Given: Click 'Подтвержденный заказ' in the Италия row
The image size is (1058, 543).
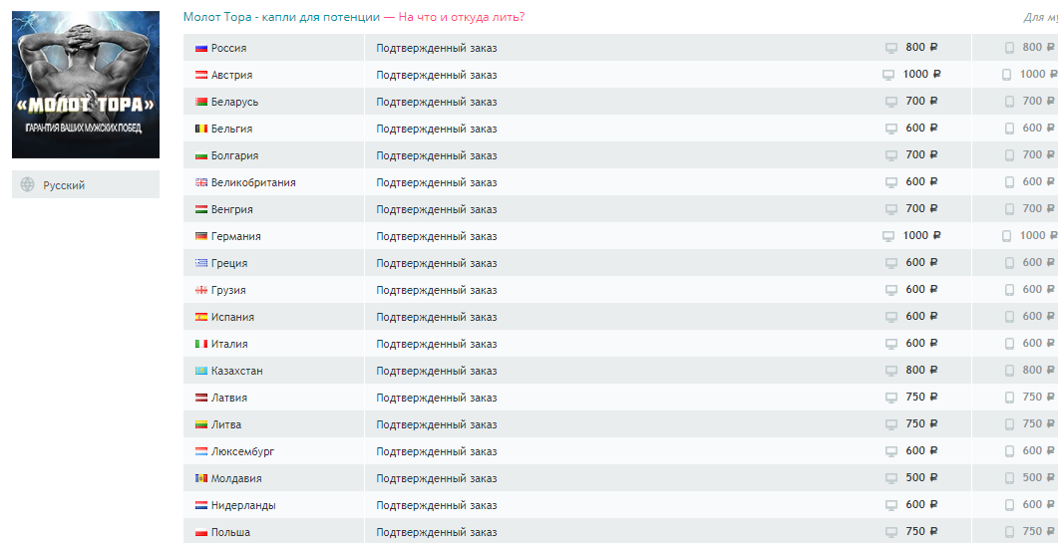Looking at the screenshot, I should pyautogui.click(x=436, y=344).
